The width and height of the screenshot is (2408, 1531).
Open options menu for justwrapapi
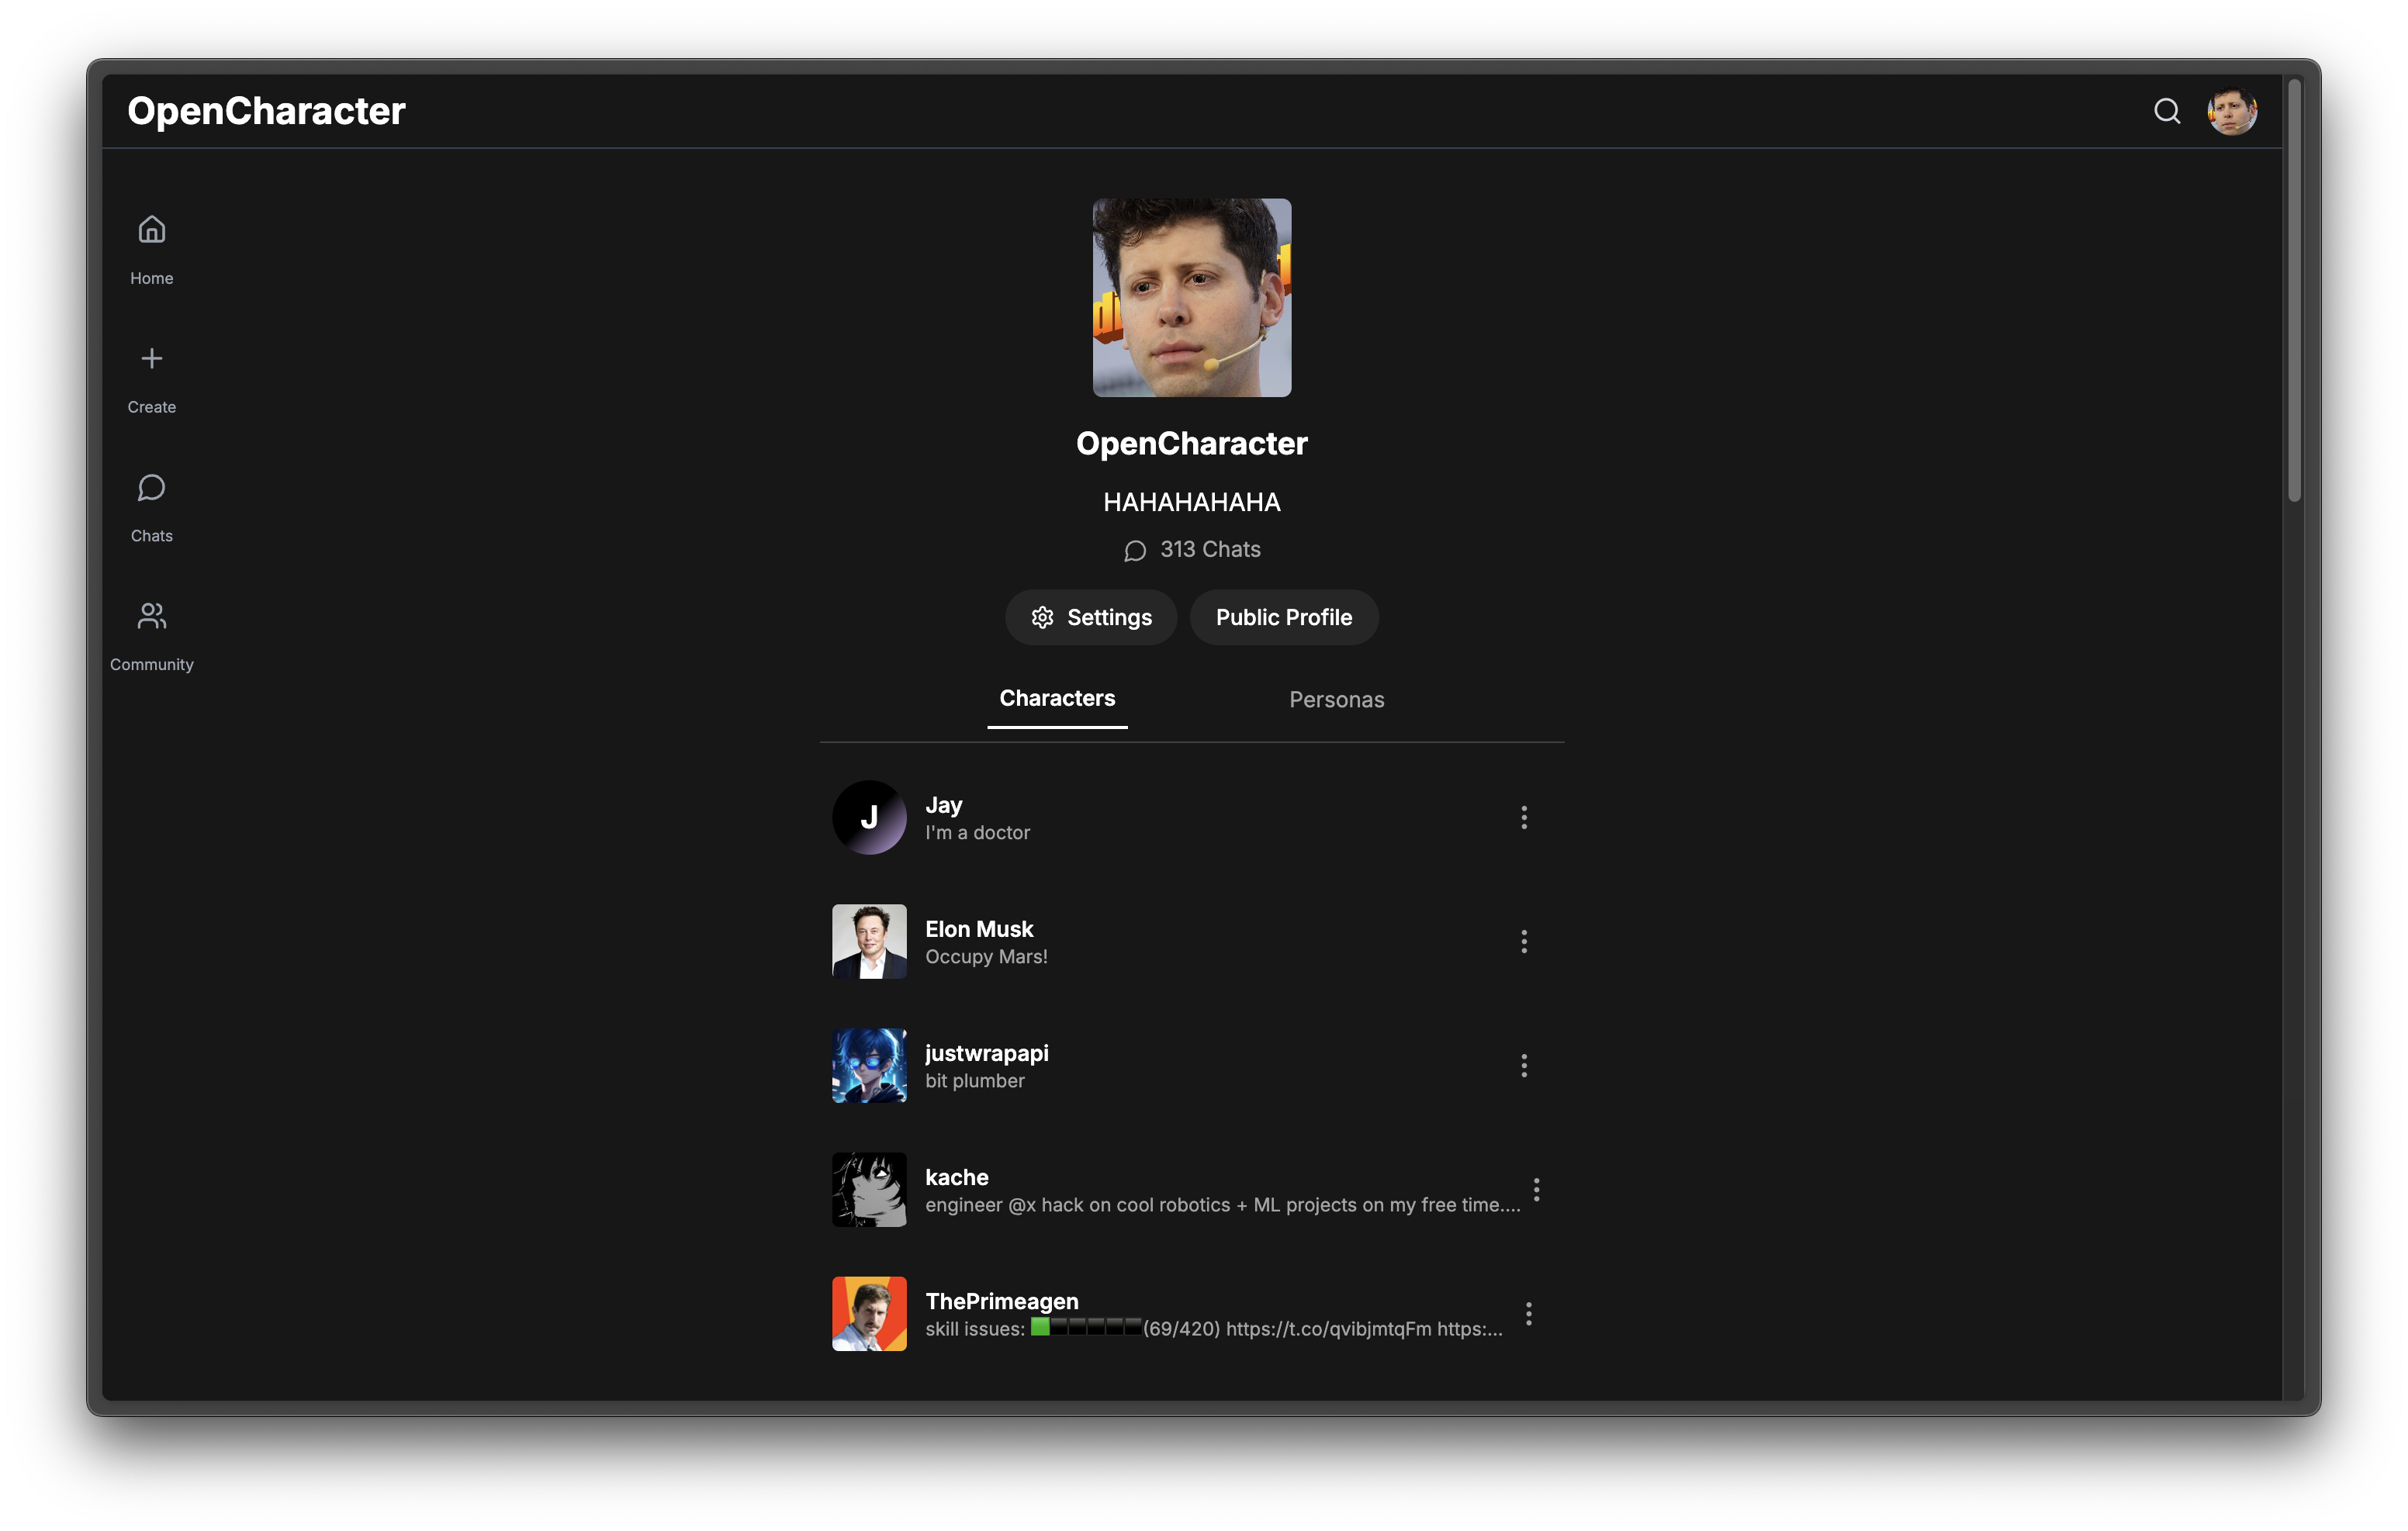point(1523,1065)
